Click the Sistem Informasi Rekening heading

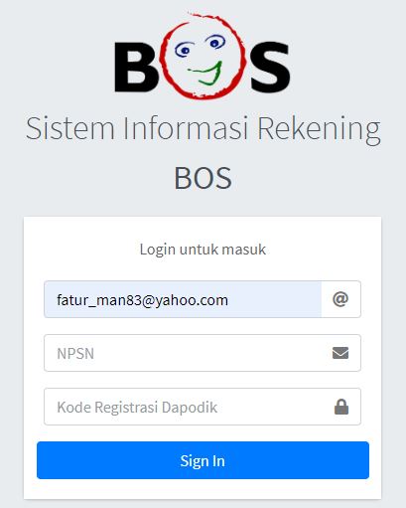click(203, 128)
